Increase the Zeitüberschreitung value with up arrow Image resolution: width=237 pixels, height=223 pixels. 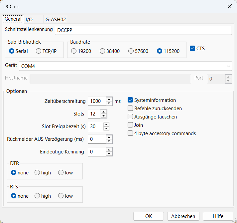pyautogui.click(x=109, y=99)
